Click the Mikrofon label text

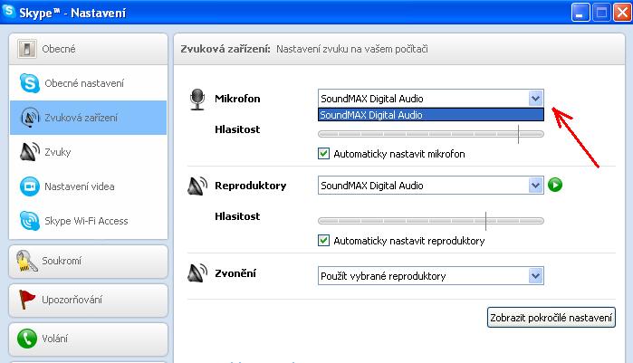coord(237,99)
